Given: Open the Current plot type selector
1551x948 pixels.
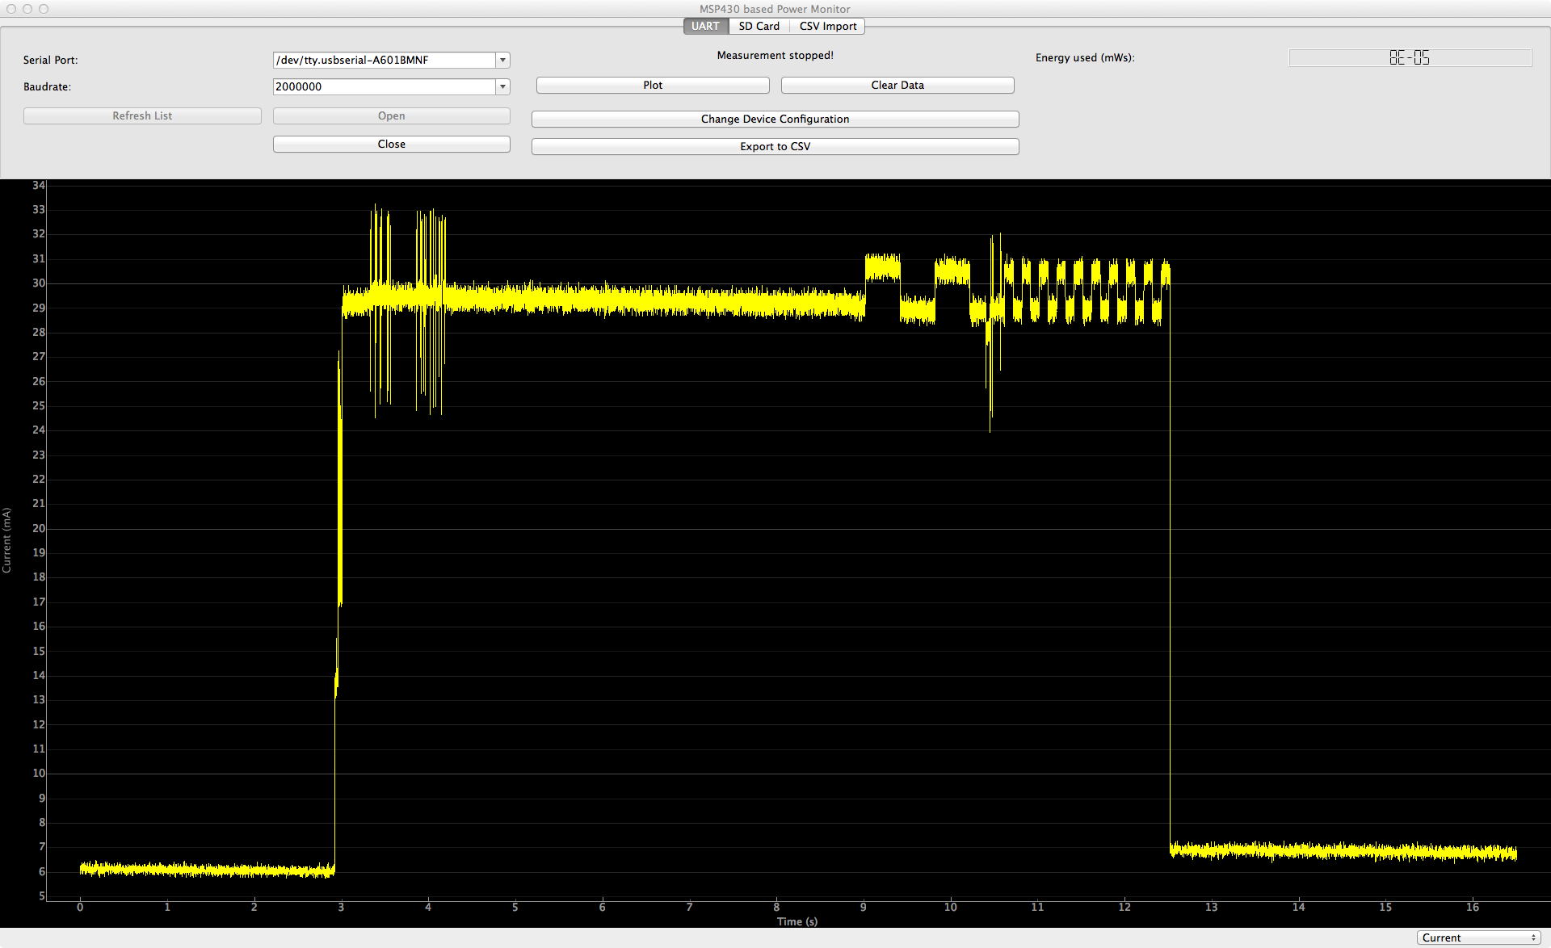Looking at the screenshot, I should 1478,938.
